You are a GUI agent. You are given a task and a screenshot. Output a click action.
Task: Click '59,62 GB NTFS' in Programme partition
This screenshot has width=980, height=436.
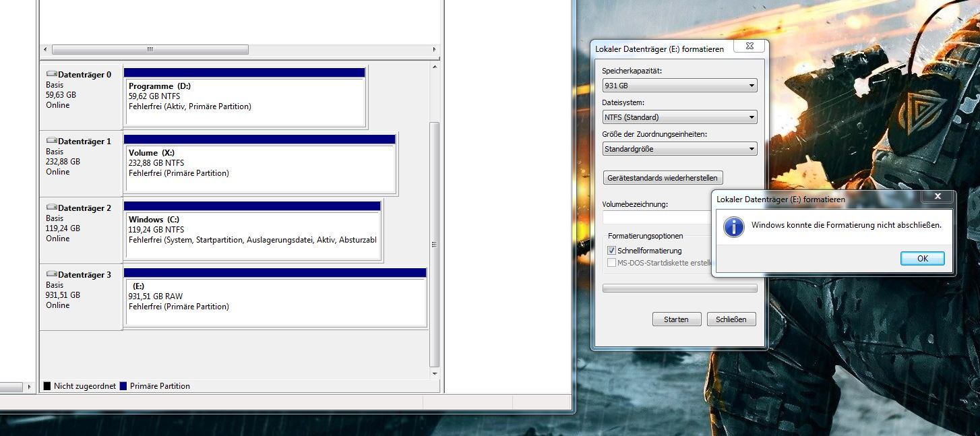coord(154,96)
